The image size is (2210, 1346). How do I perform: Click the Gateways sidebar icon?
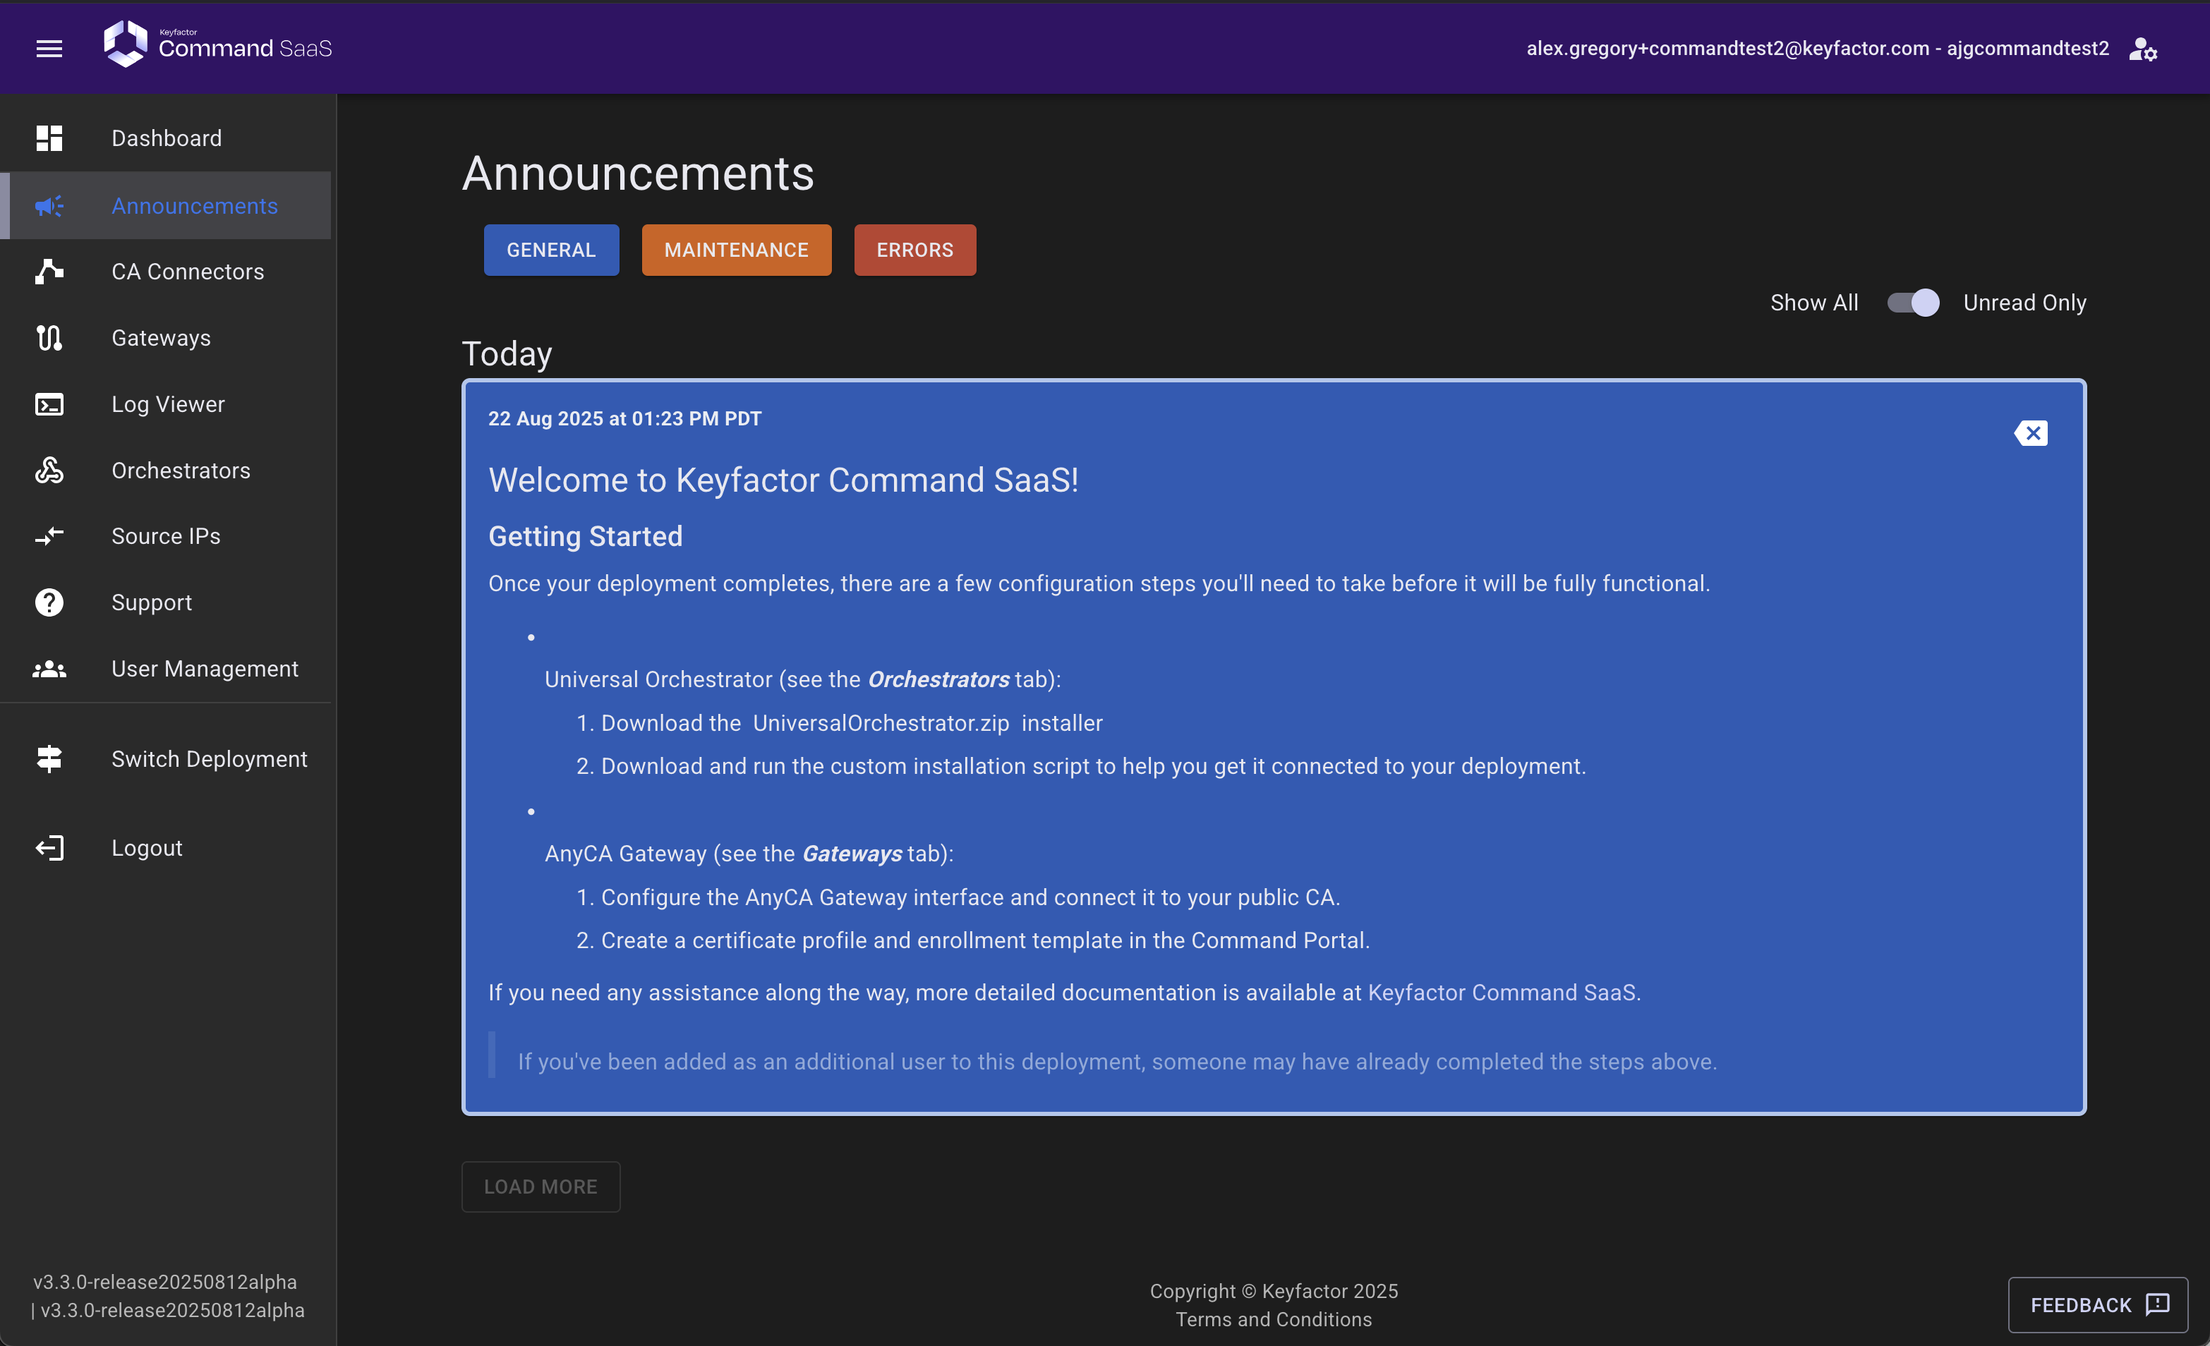[49, 338]
